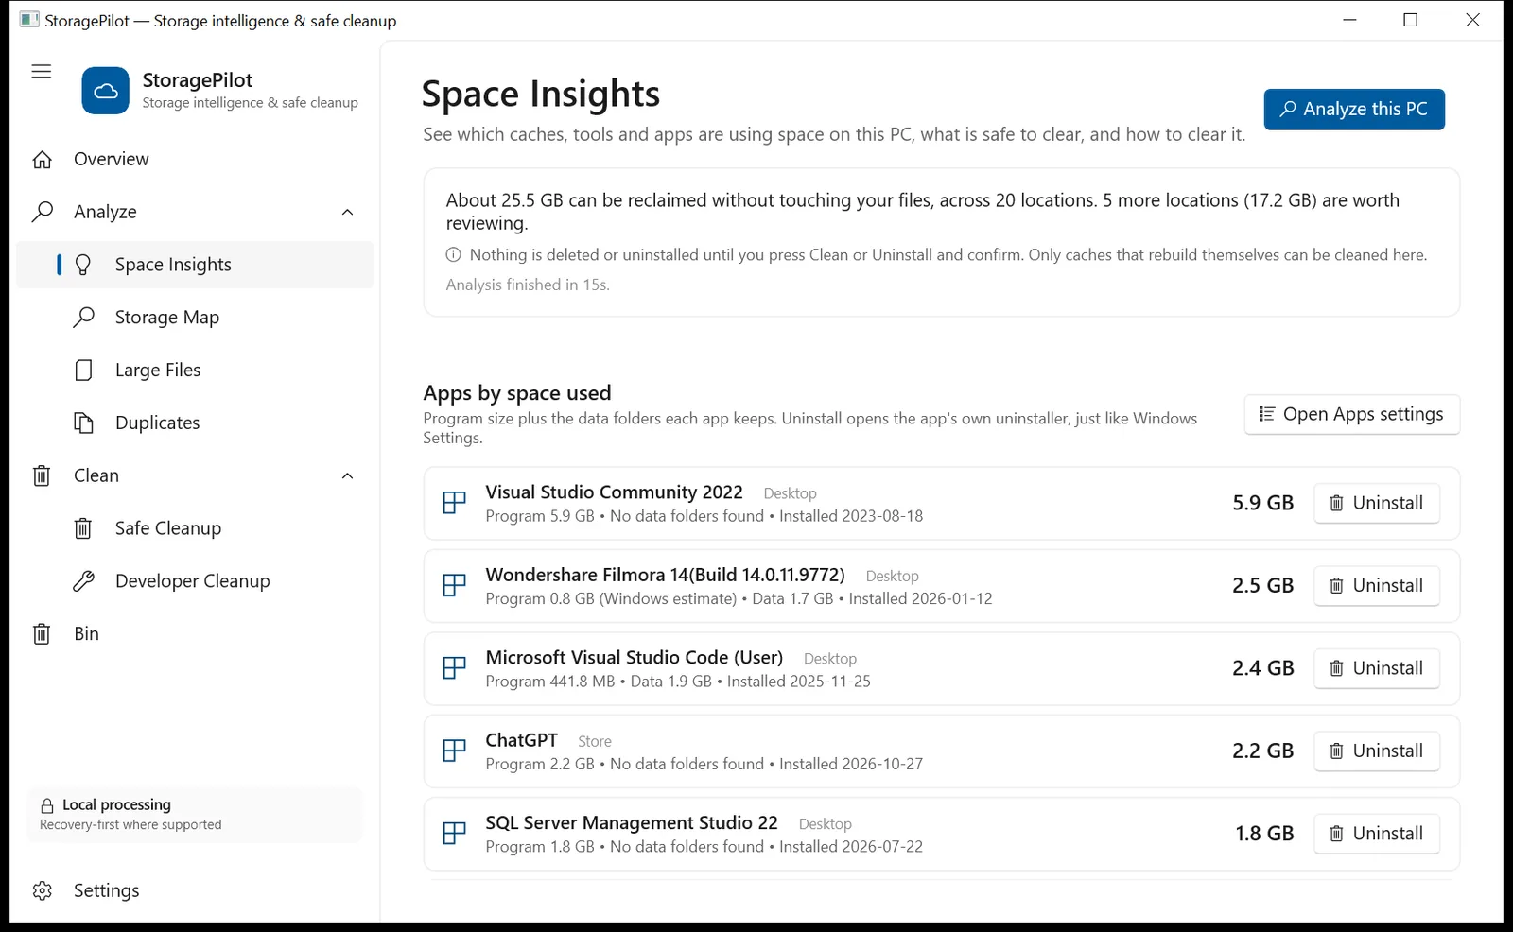The image size is (1513, 932).
Task: Open Large Files view
Action: pyautogui.click(x=195, y=371)
